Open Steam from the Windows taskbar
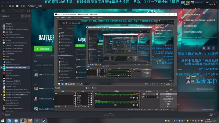219x123 pixels. (x=44, y=121)
